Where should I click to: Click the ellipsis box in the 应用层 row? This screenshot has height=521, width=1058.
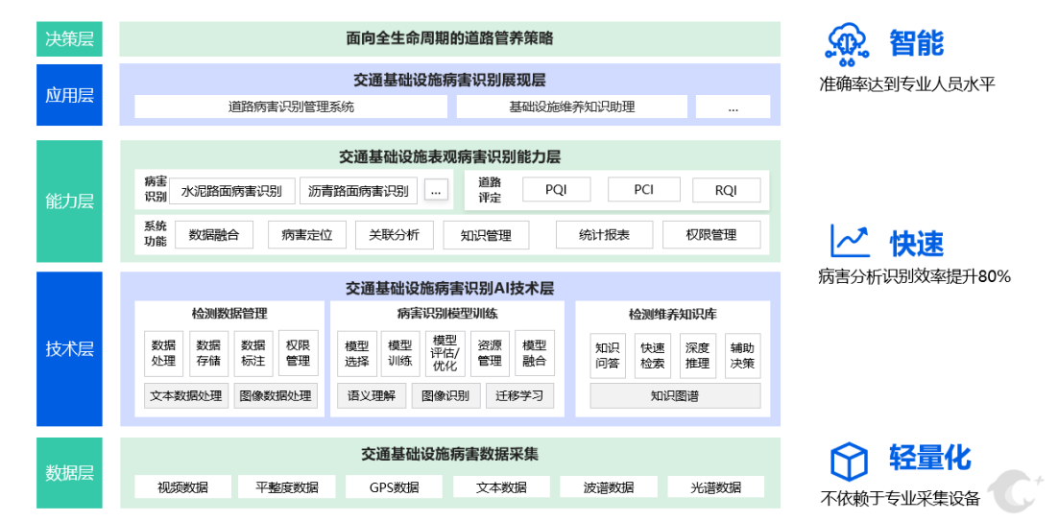733,107
